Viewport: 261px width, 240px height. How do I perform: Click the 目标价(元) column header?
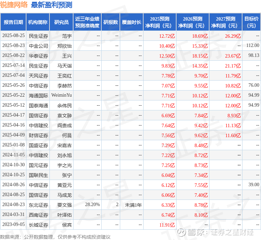[x=251, y=22]
